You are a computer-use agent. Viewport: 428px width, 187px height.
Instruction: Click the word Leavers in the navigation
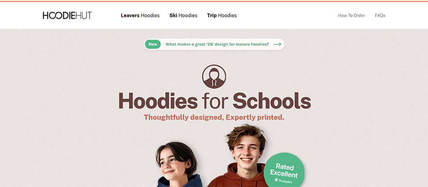(130, 16)
